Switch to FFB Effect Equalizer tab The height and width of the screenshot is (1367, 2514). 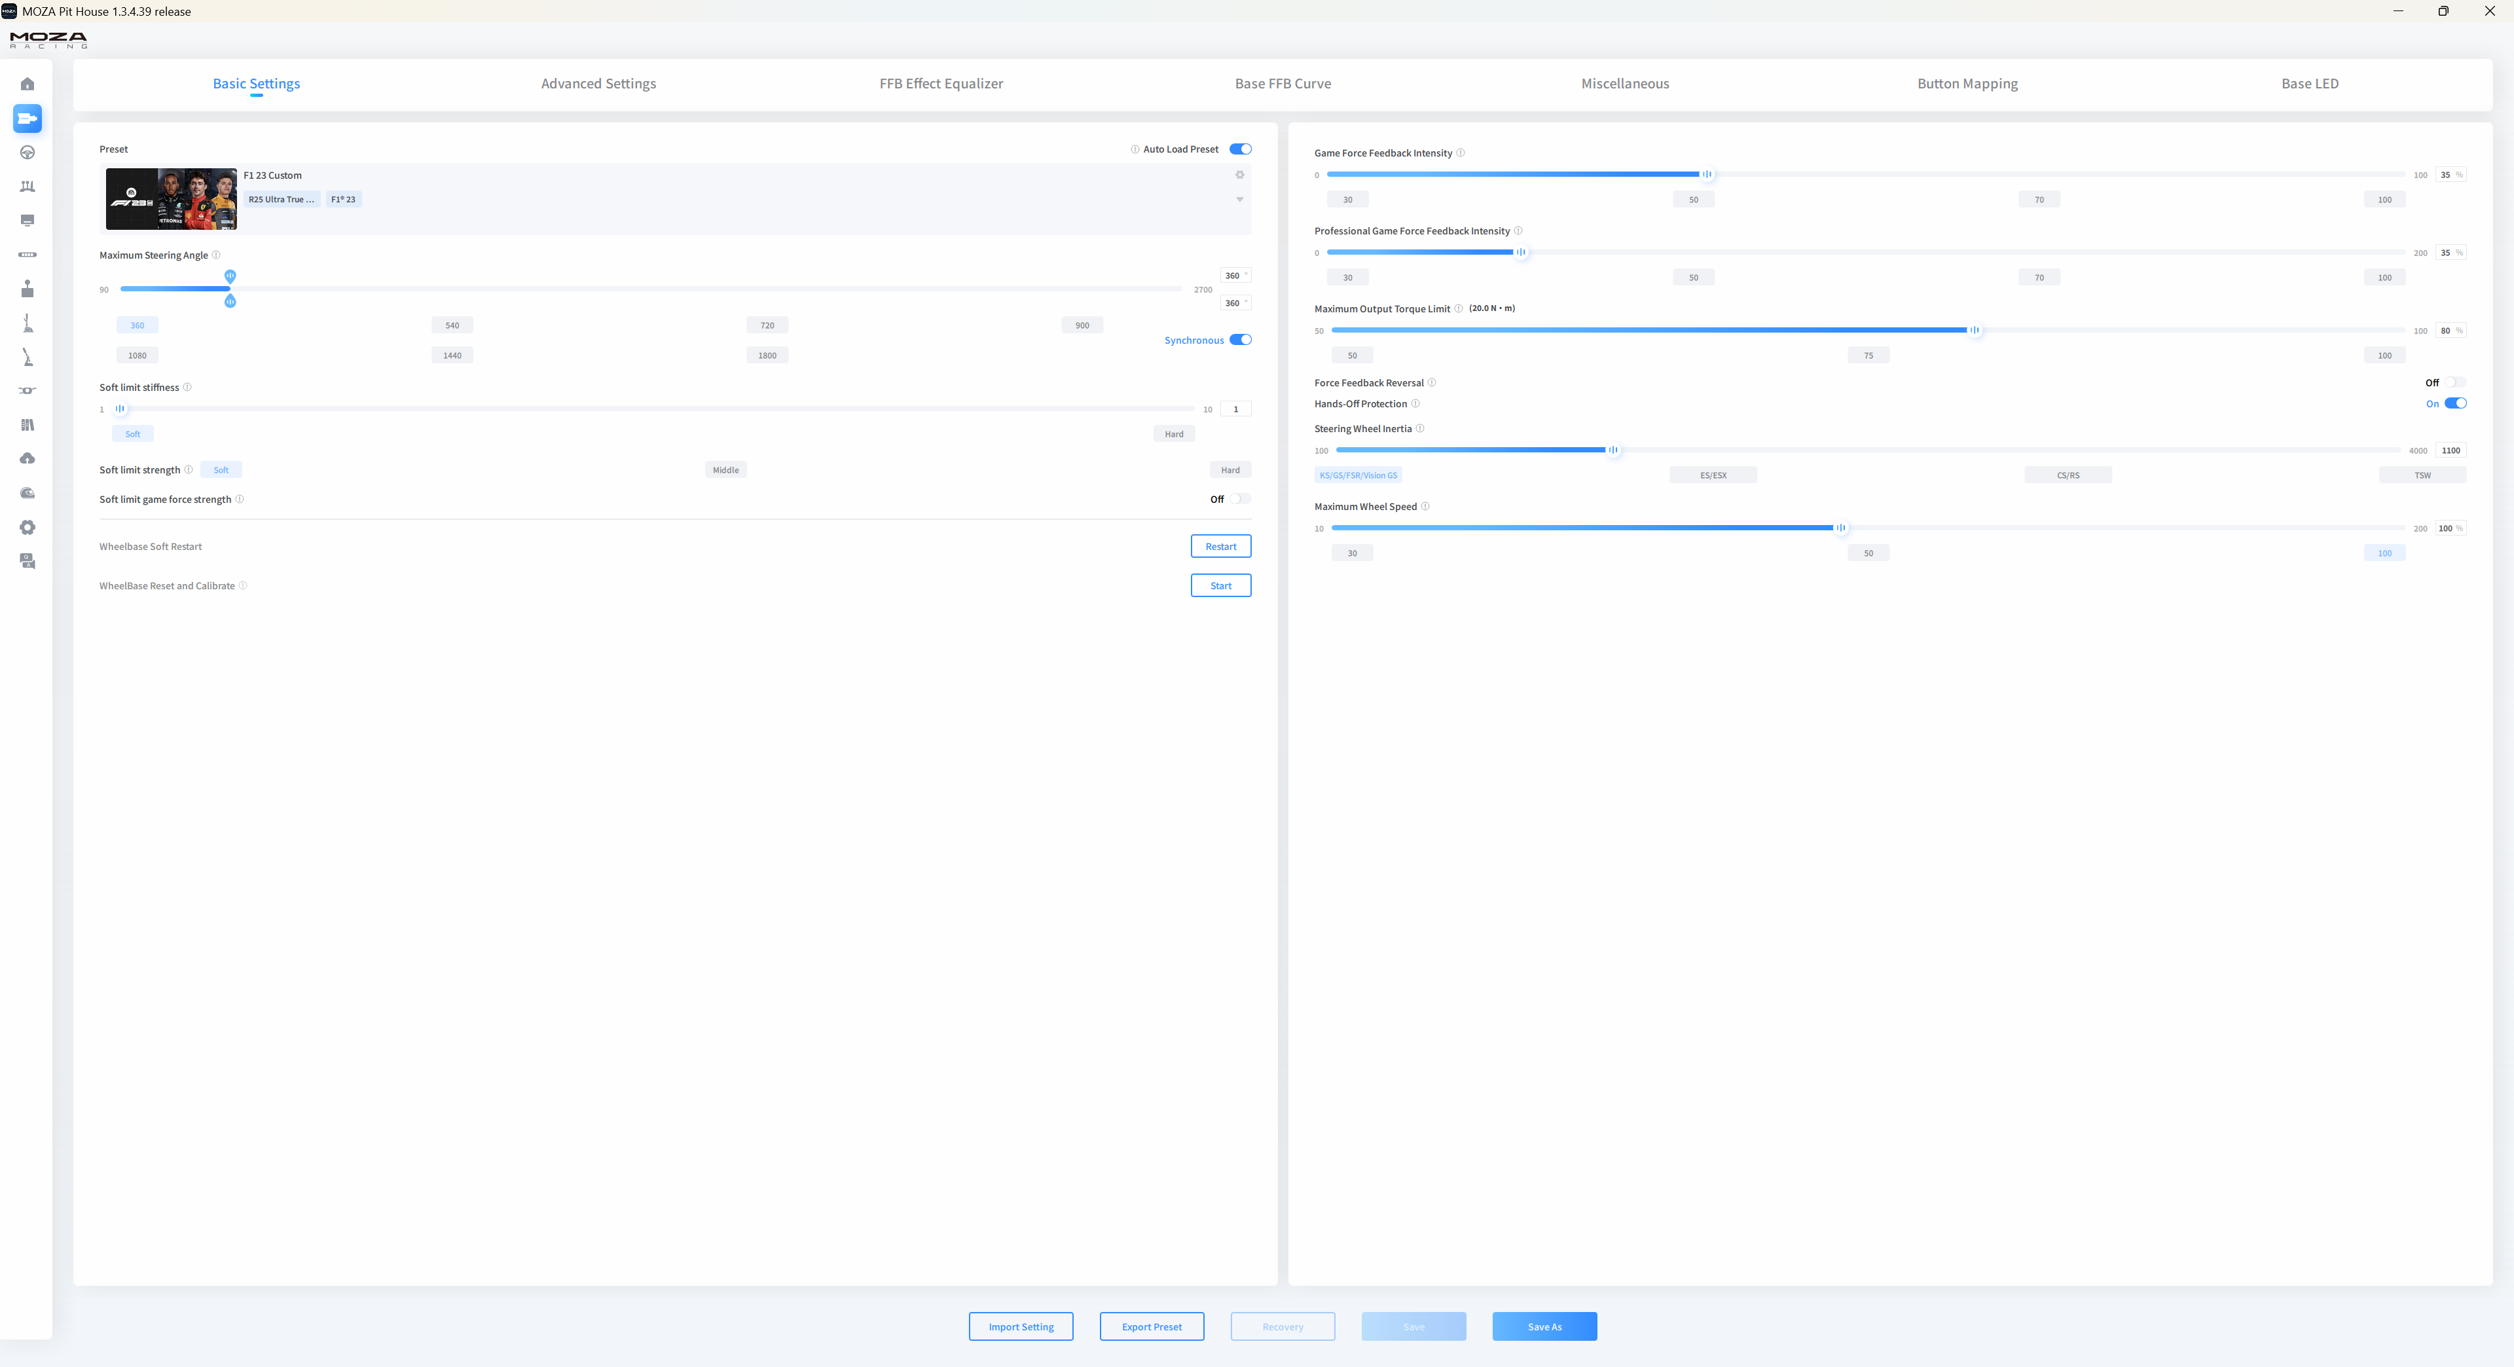point(941,84)
